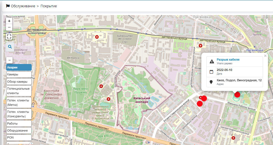273x145 pixels.
Task: Click the calendar icon beside 2022-06-10
Action: [x=212, y=72]
